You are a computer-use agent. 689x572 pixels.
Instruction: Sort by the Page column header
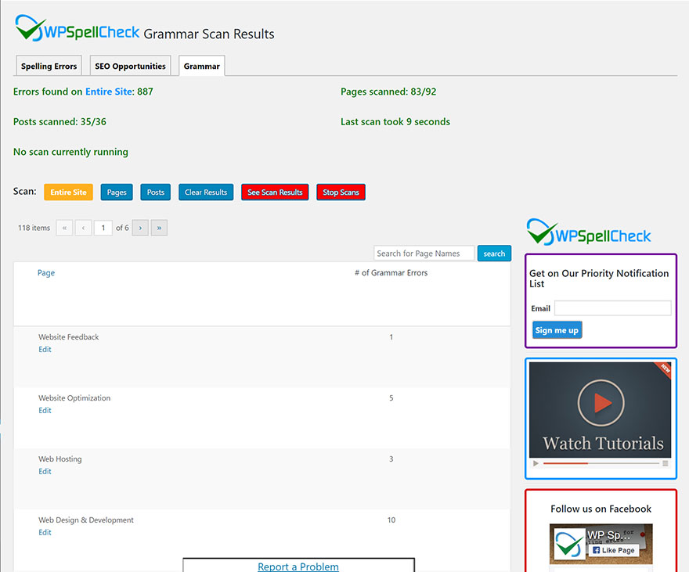[x=46, y=272]
